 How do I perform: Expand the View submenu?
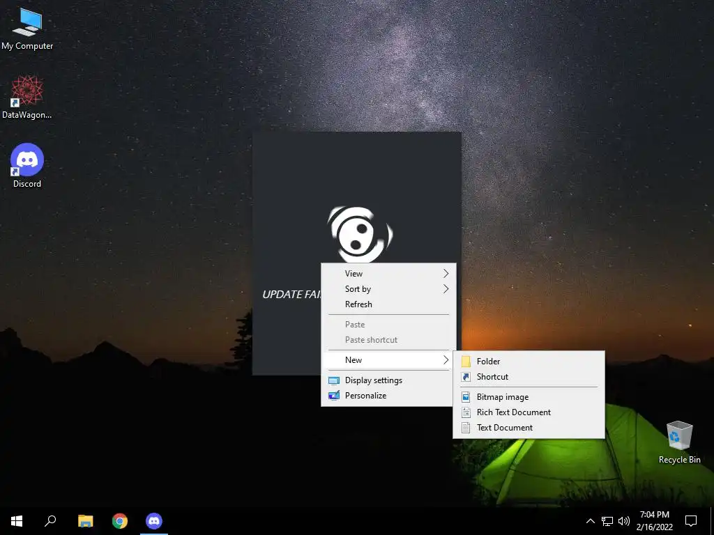tap(388, 273)
